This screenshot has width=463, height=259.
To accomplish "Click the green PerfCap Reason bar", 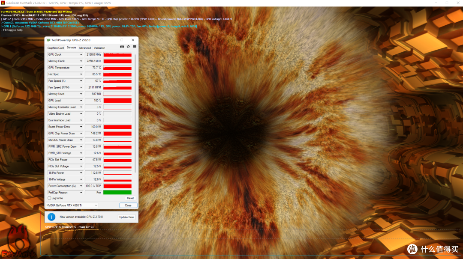I will [x=117, y=193].
